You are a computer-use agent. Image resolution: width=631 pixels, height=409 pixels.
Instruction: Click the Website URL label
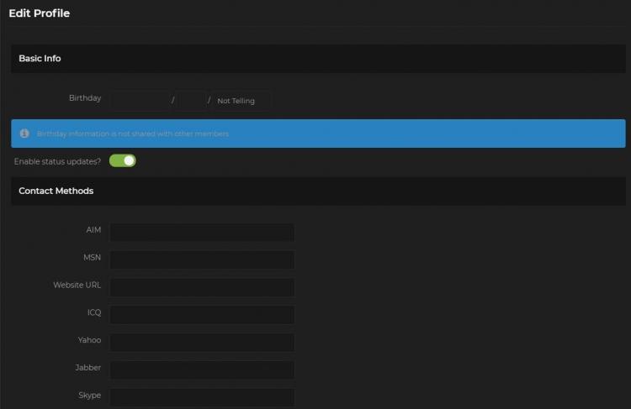click(77, 286)
